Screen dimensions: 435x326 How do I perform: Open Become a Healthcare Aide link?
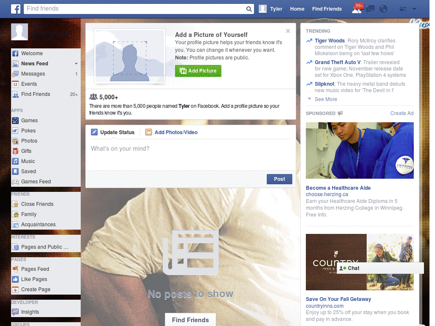click(x=338, y=188)
